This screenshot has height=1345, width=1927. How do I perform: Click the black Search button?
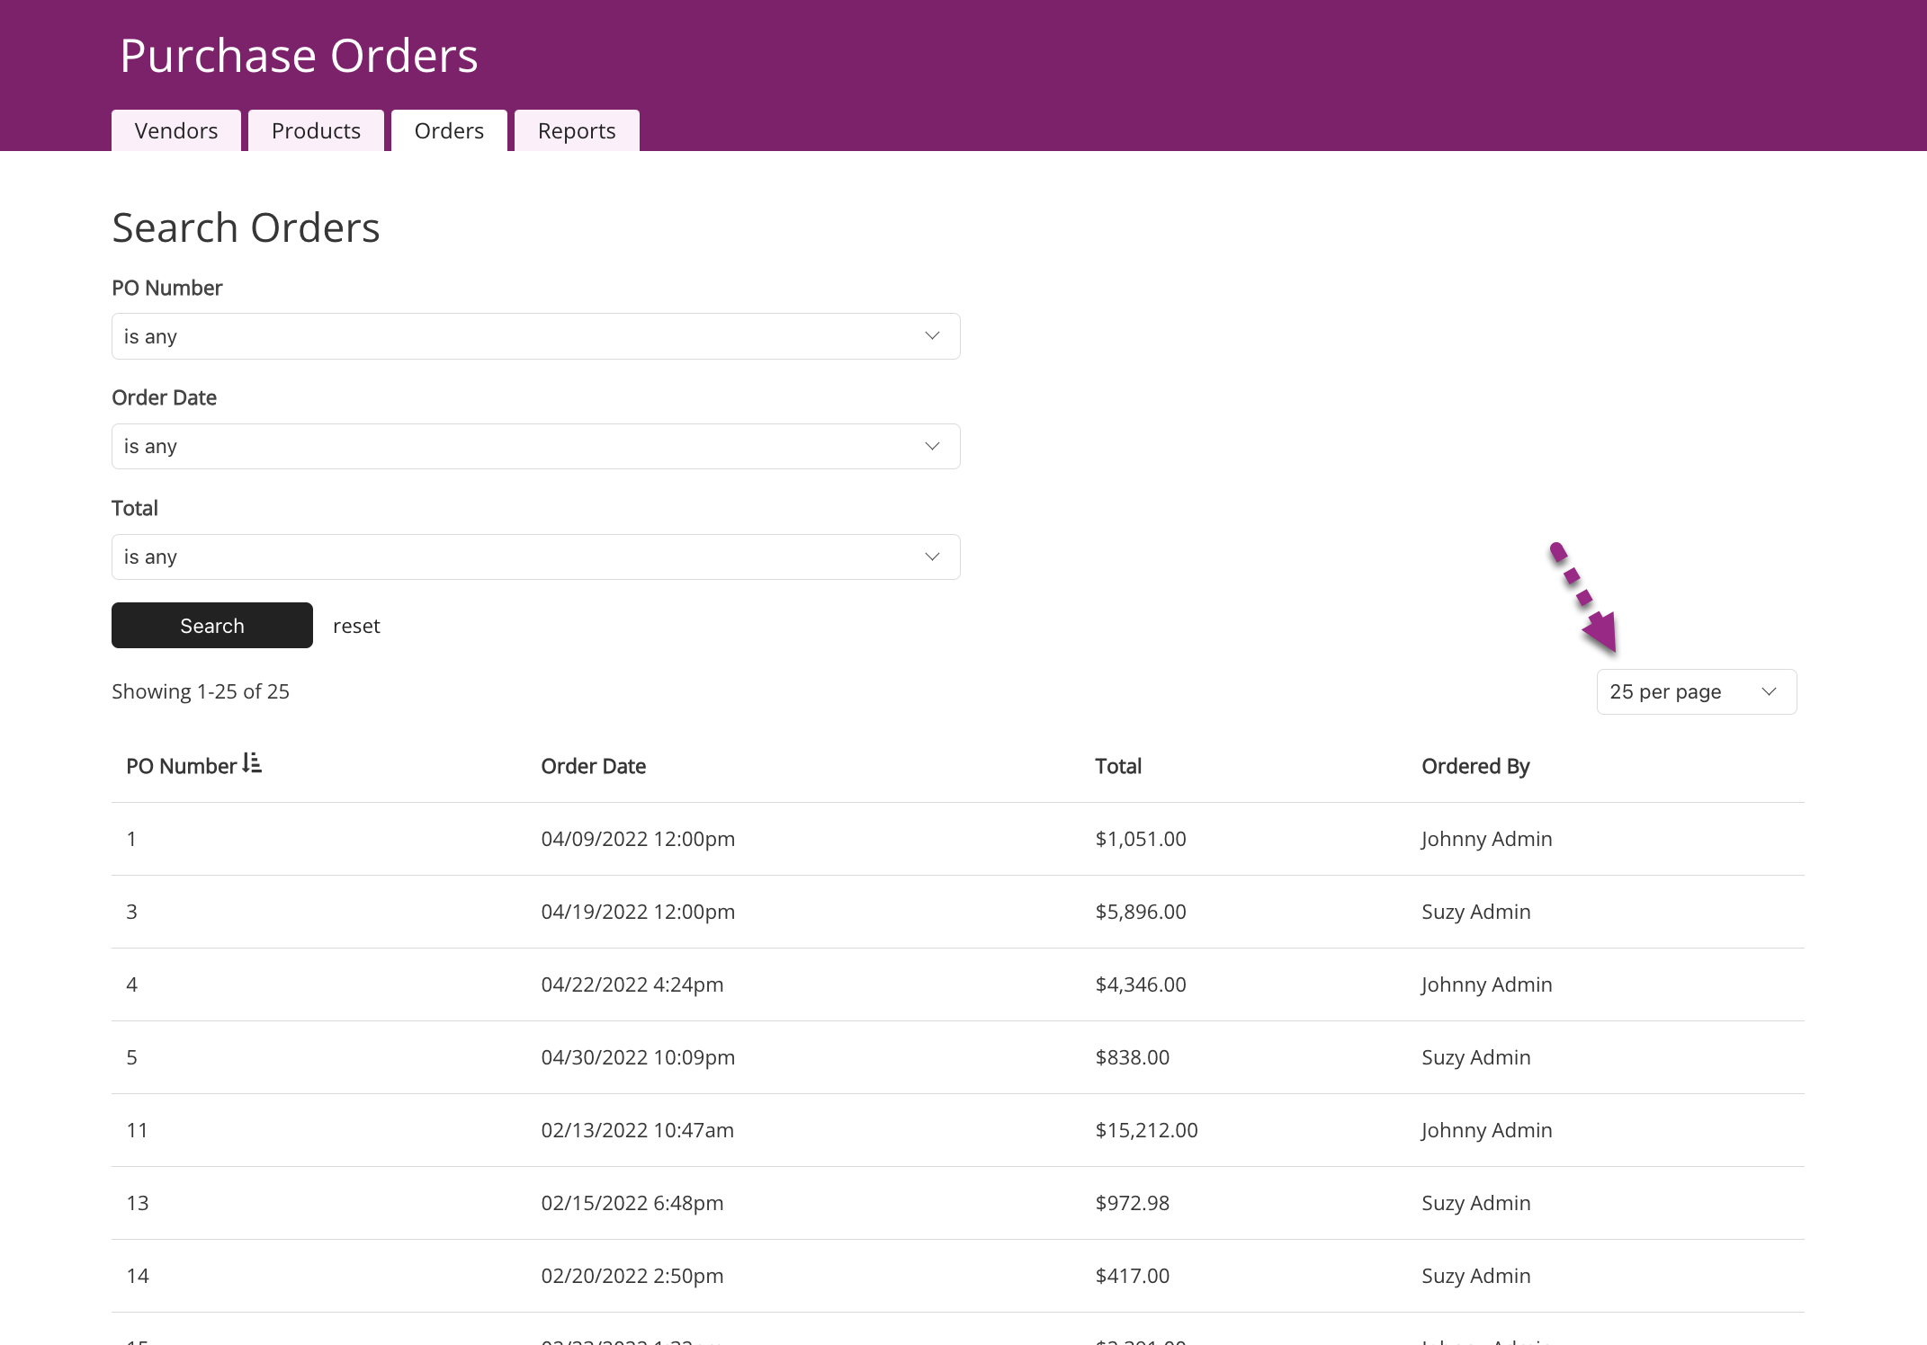[212, 626]
